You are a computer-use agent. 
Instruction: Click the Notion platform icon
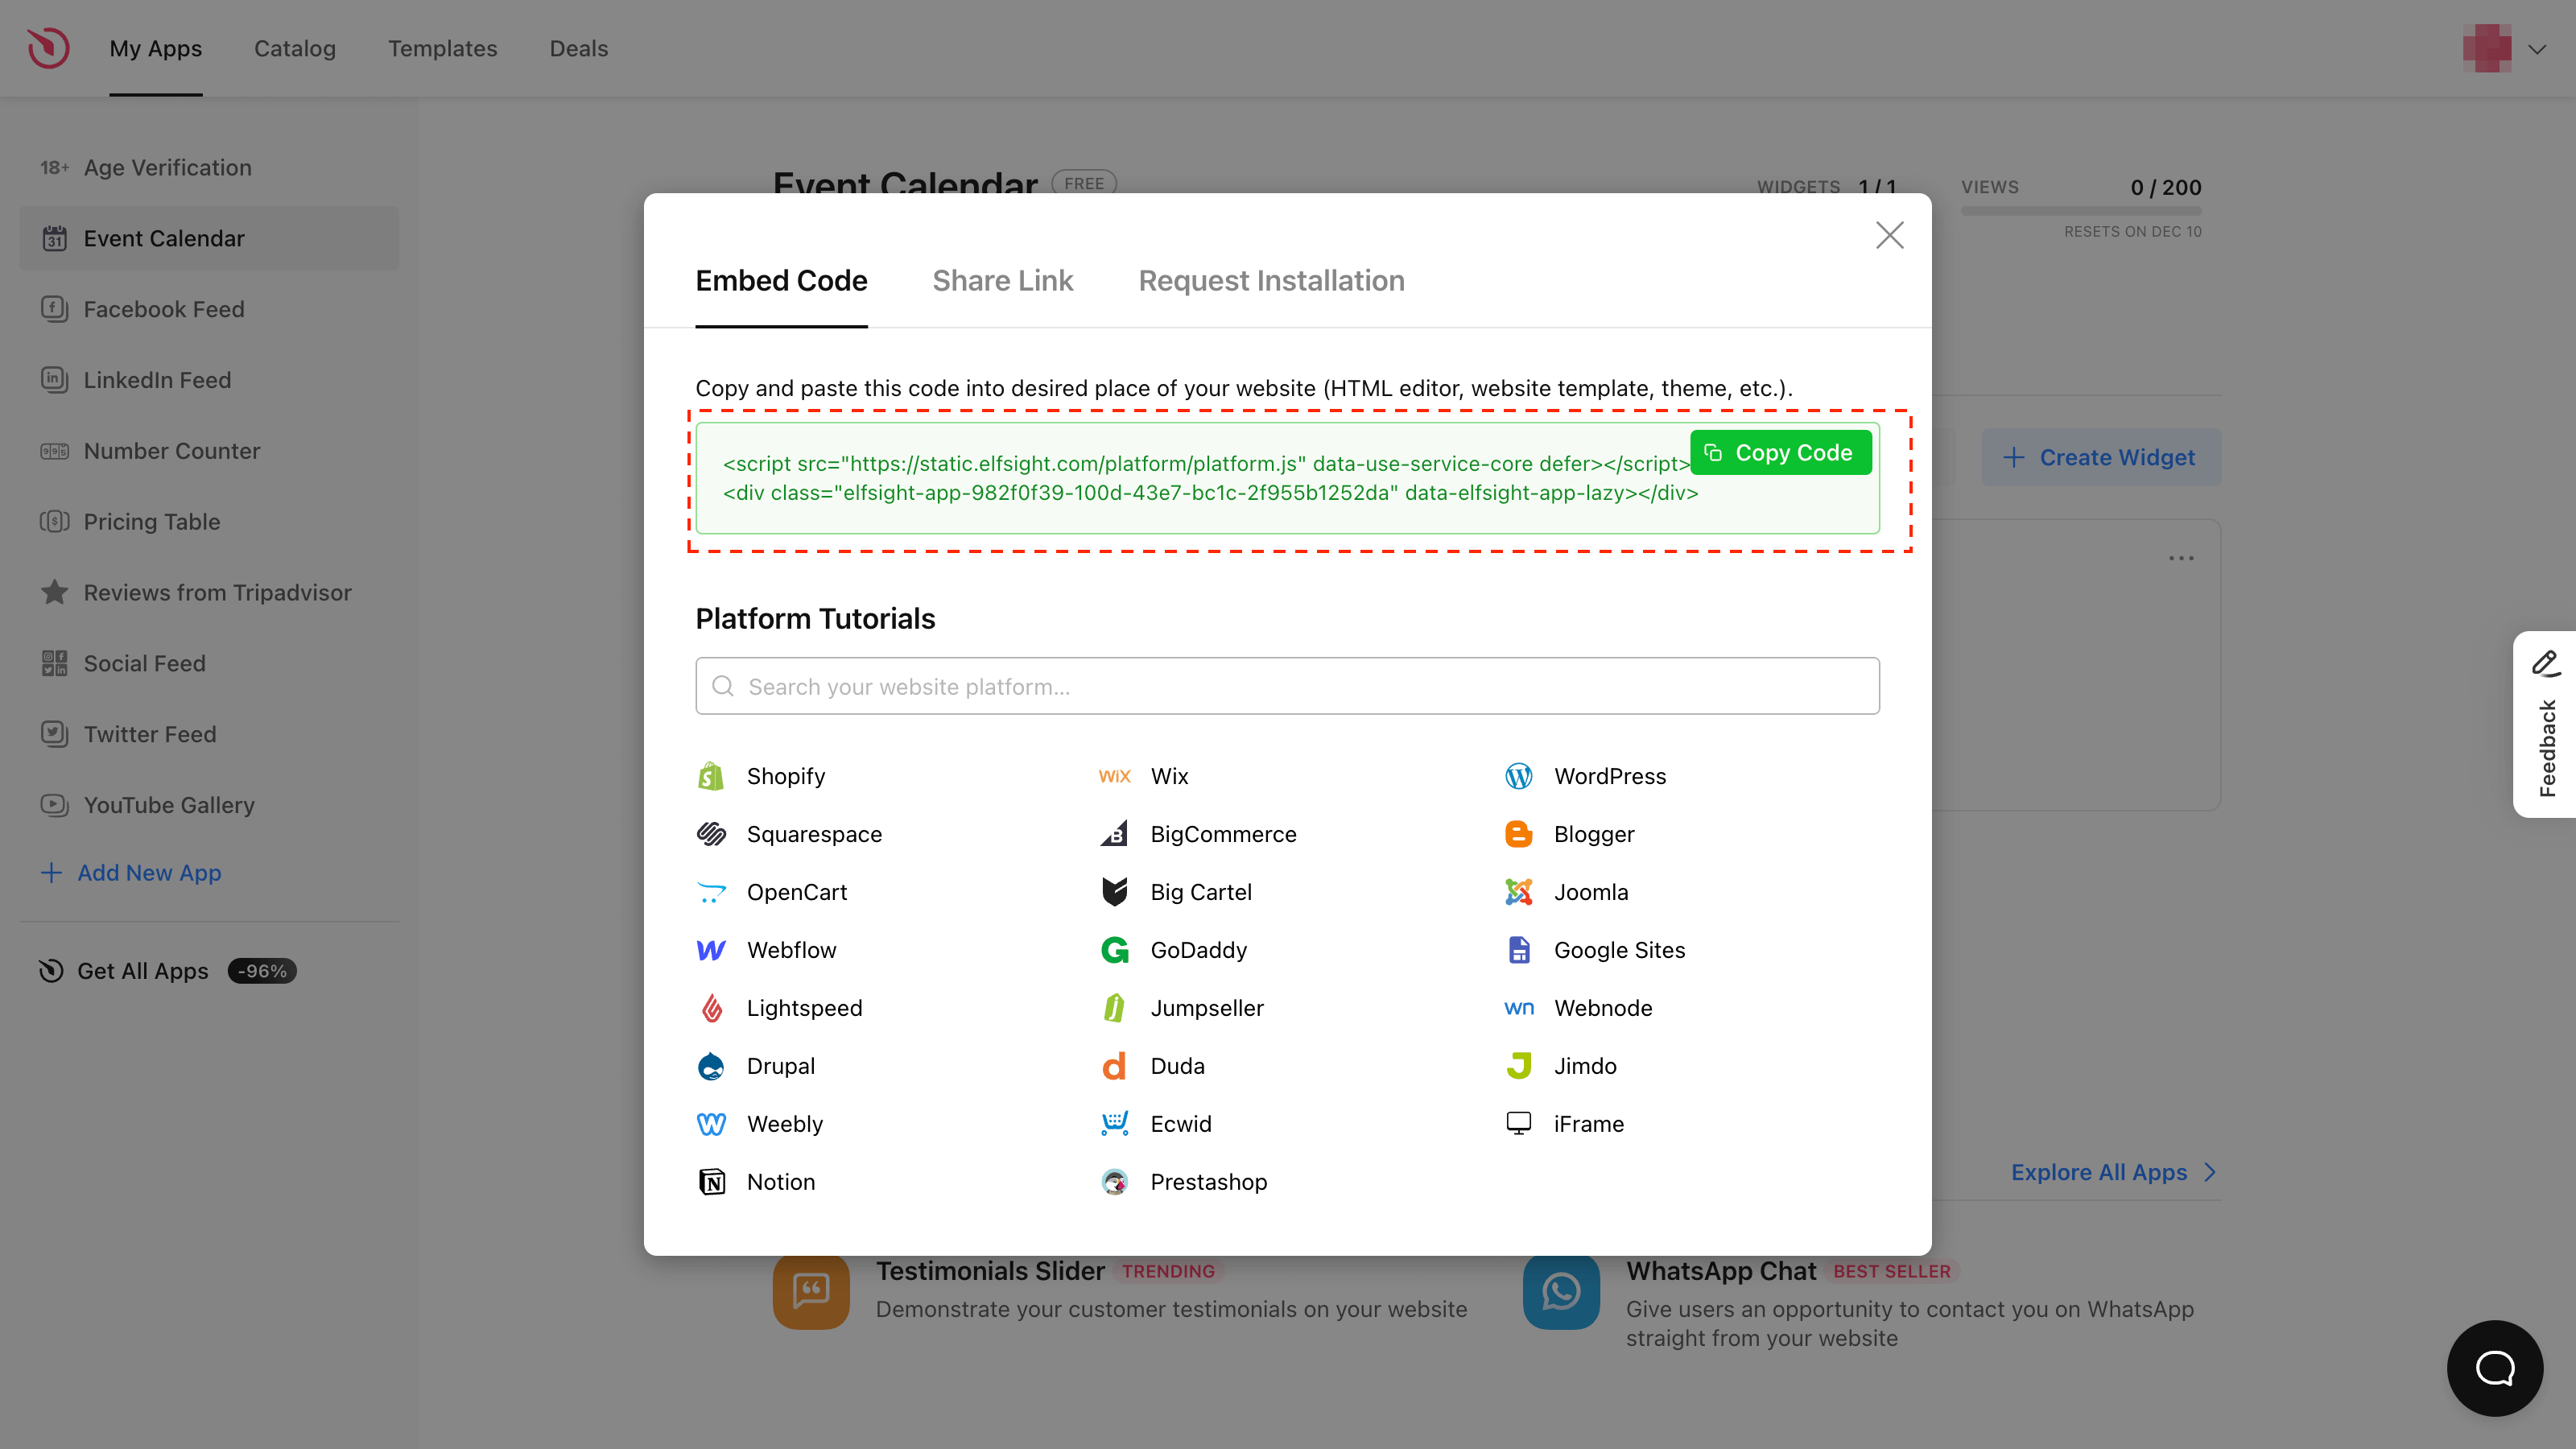711,1181
